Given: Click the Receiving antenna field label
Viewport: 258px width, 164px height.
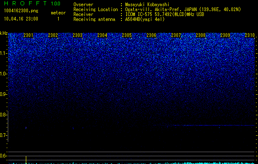Looking at the screenshot, I should click(94, 19).
